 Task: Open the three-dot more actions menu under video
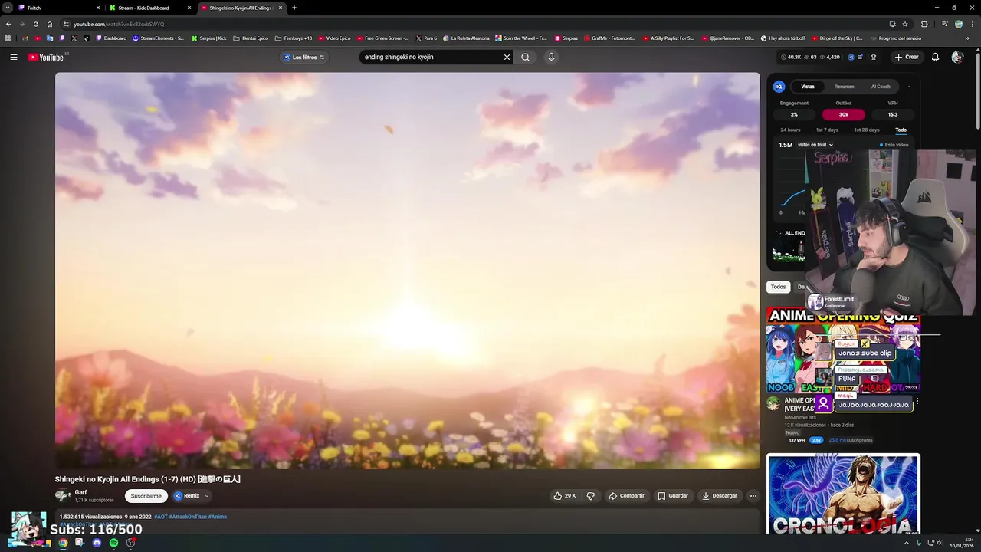[x=753, y=496]
